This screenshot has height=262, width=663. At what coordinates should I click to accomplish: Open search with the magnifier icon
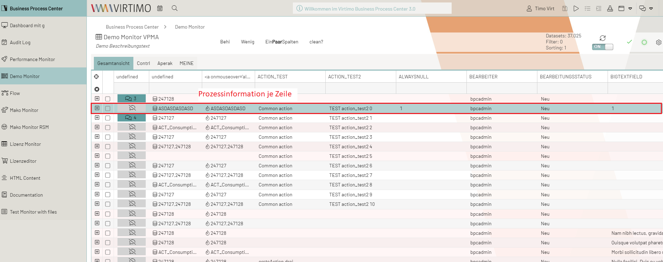click(175, 8)
